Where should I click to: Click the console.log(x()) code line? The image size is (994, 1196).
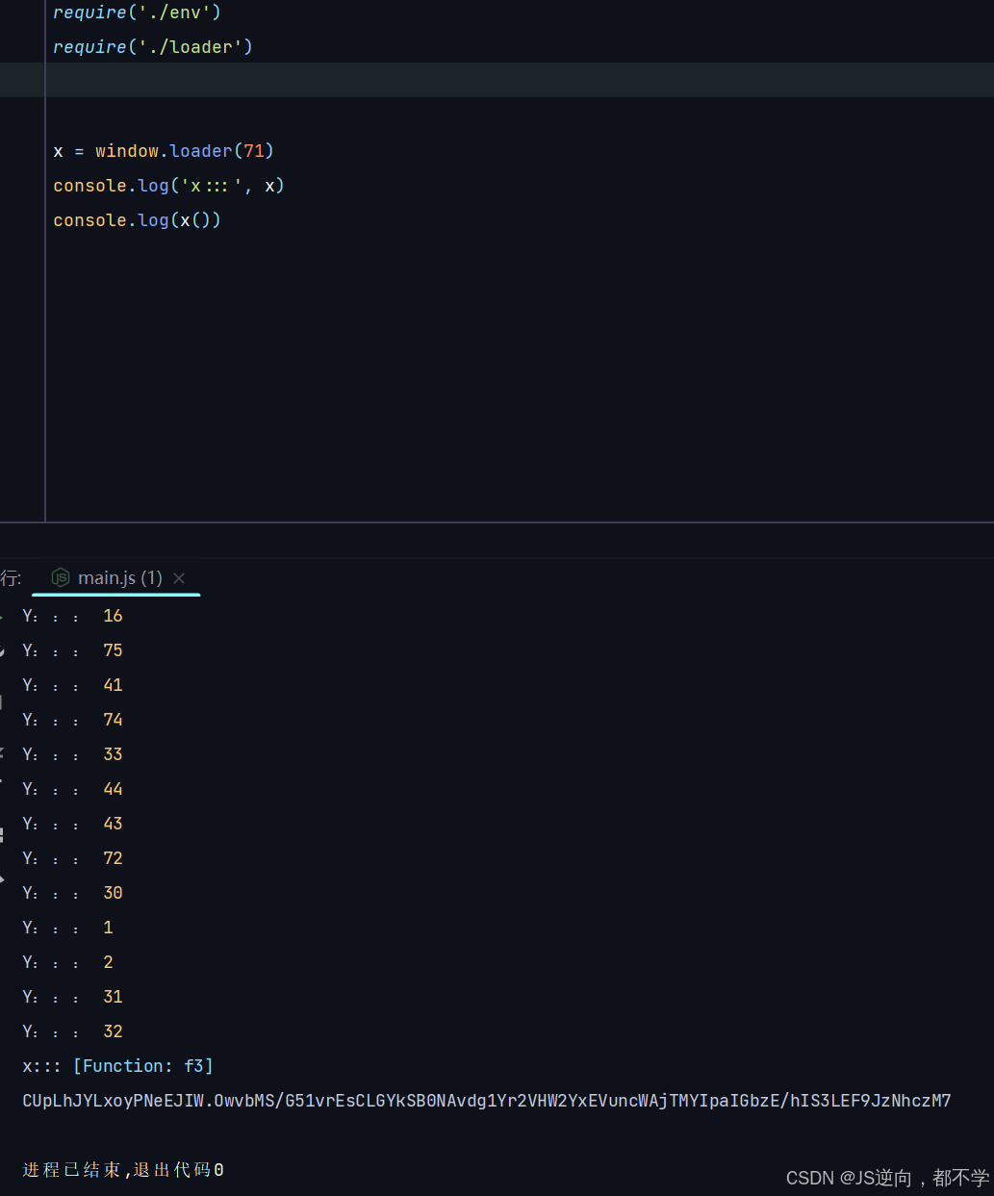tap(137, 220)
